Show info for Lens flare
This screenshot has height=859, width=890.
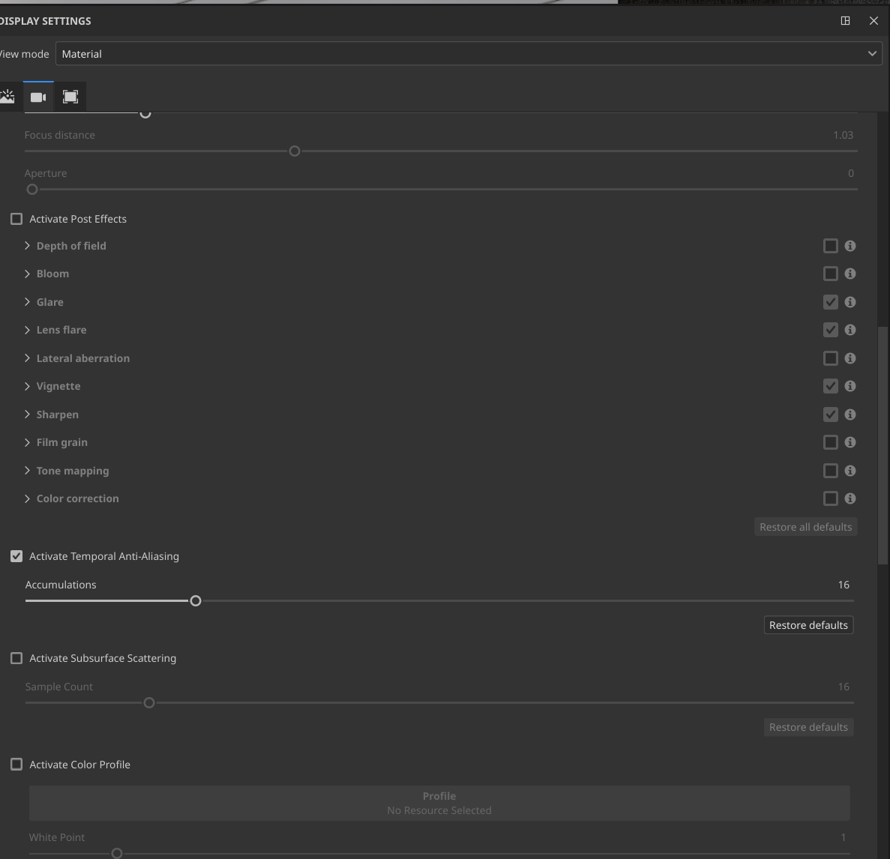850,330
